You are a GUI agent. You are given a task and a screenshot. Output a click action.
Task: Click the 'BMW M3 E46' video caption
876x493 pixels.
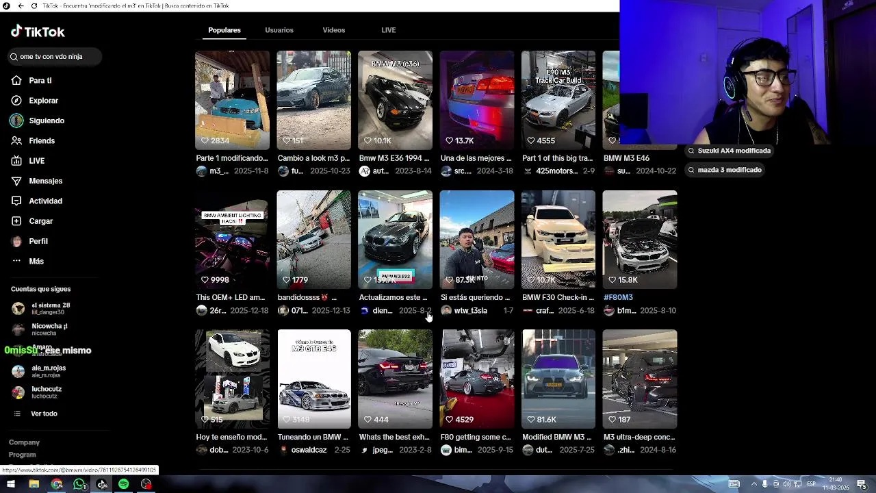[x=626, y=158]
